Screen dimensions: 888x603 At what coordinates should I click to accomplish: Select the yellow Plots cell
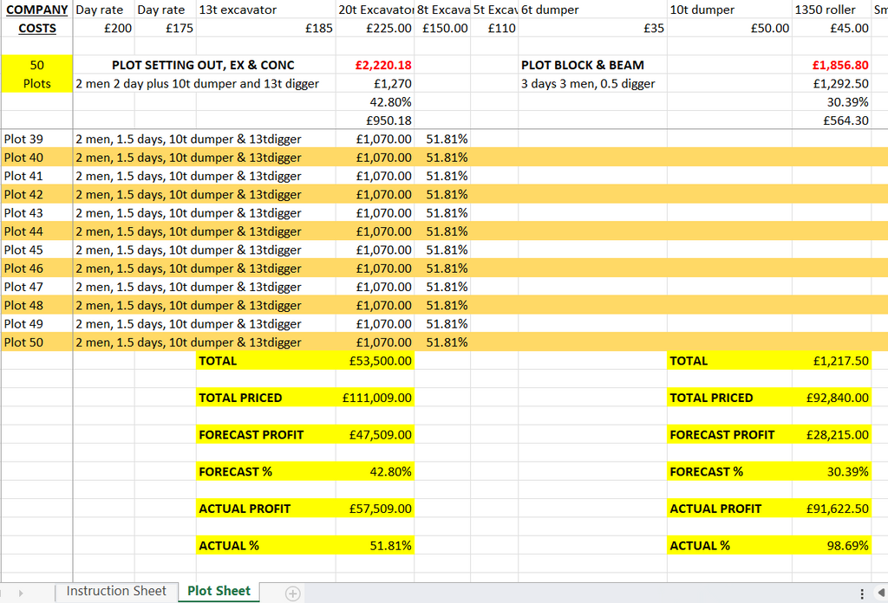tap(36, 84)
